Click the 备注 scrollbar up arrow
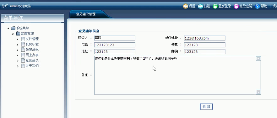 [258, 58]
